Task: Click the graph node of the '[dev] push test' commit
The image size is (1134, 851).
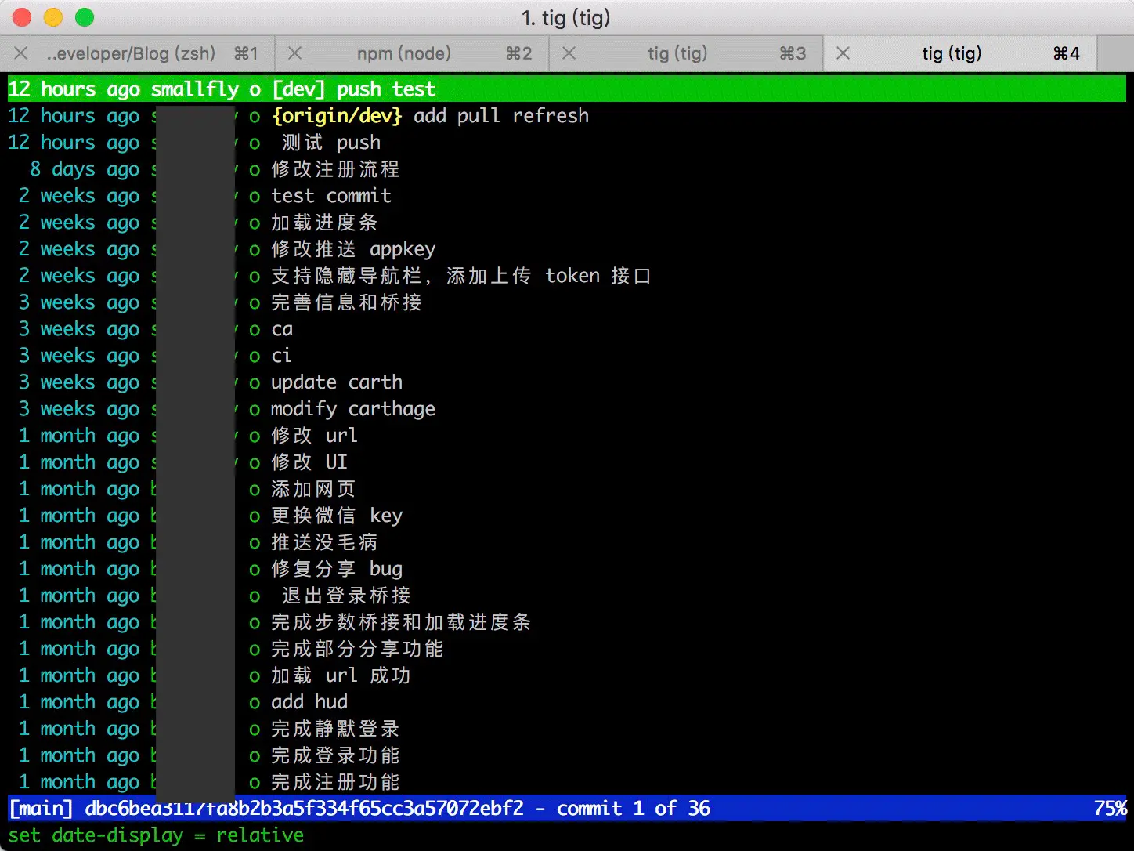Action: [x=255, y=89]
